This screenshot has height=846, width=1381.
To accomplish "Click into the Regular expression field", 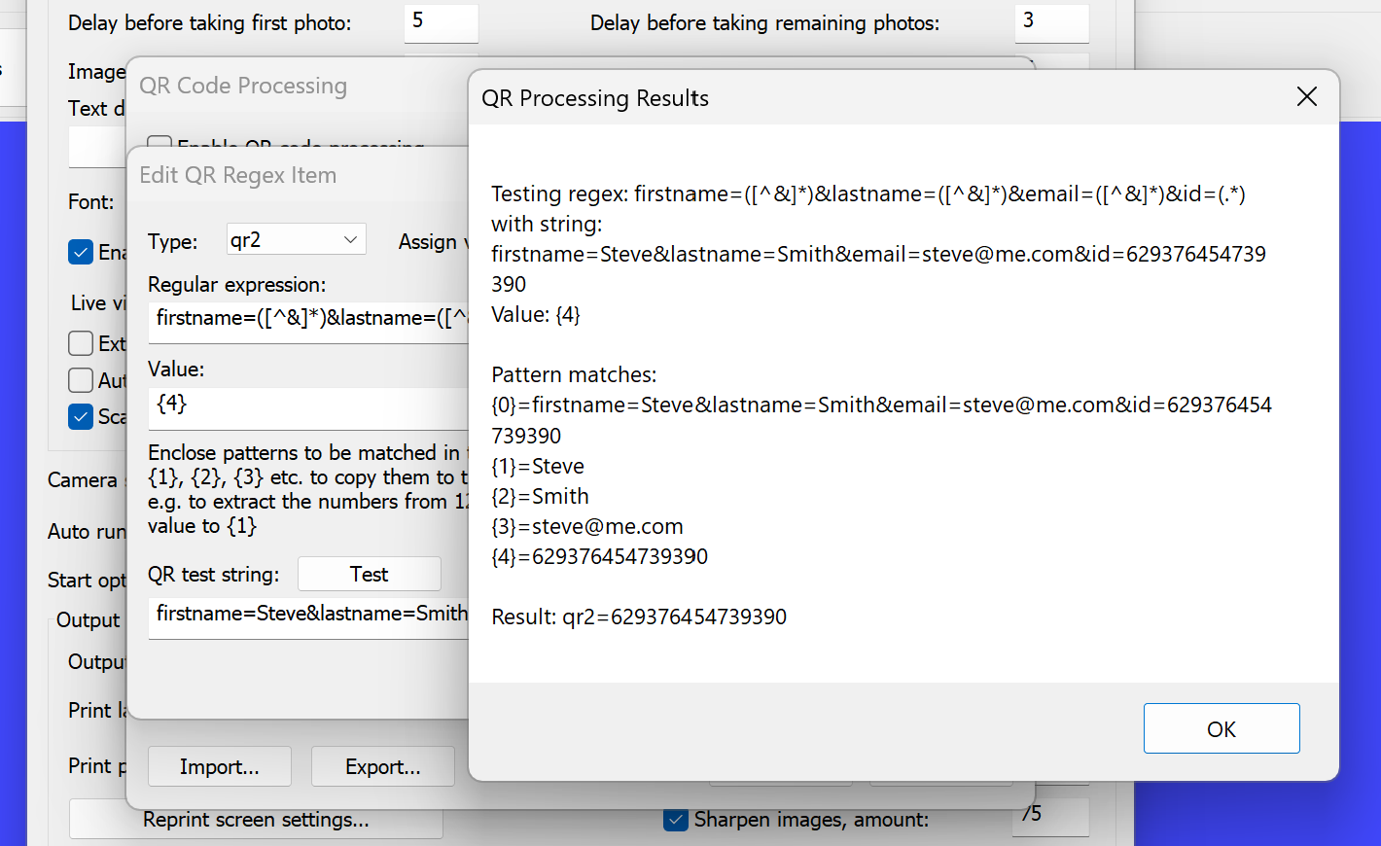I will (308, 319).
